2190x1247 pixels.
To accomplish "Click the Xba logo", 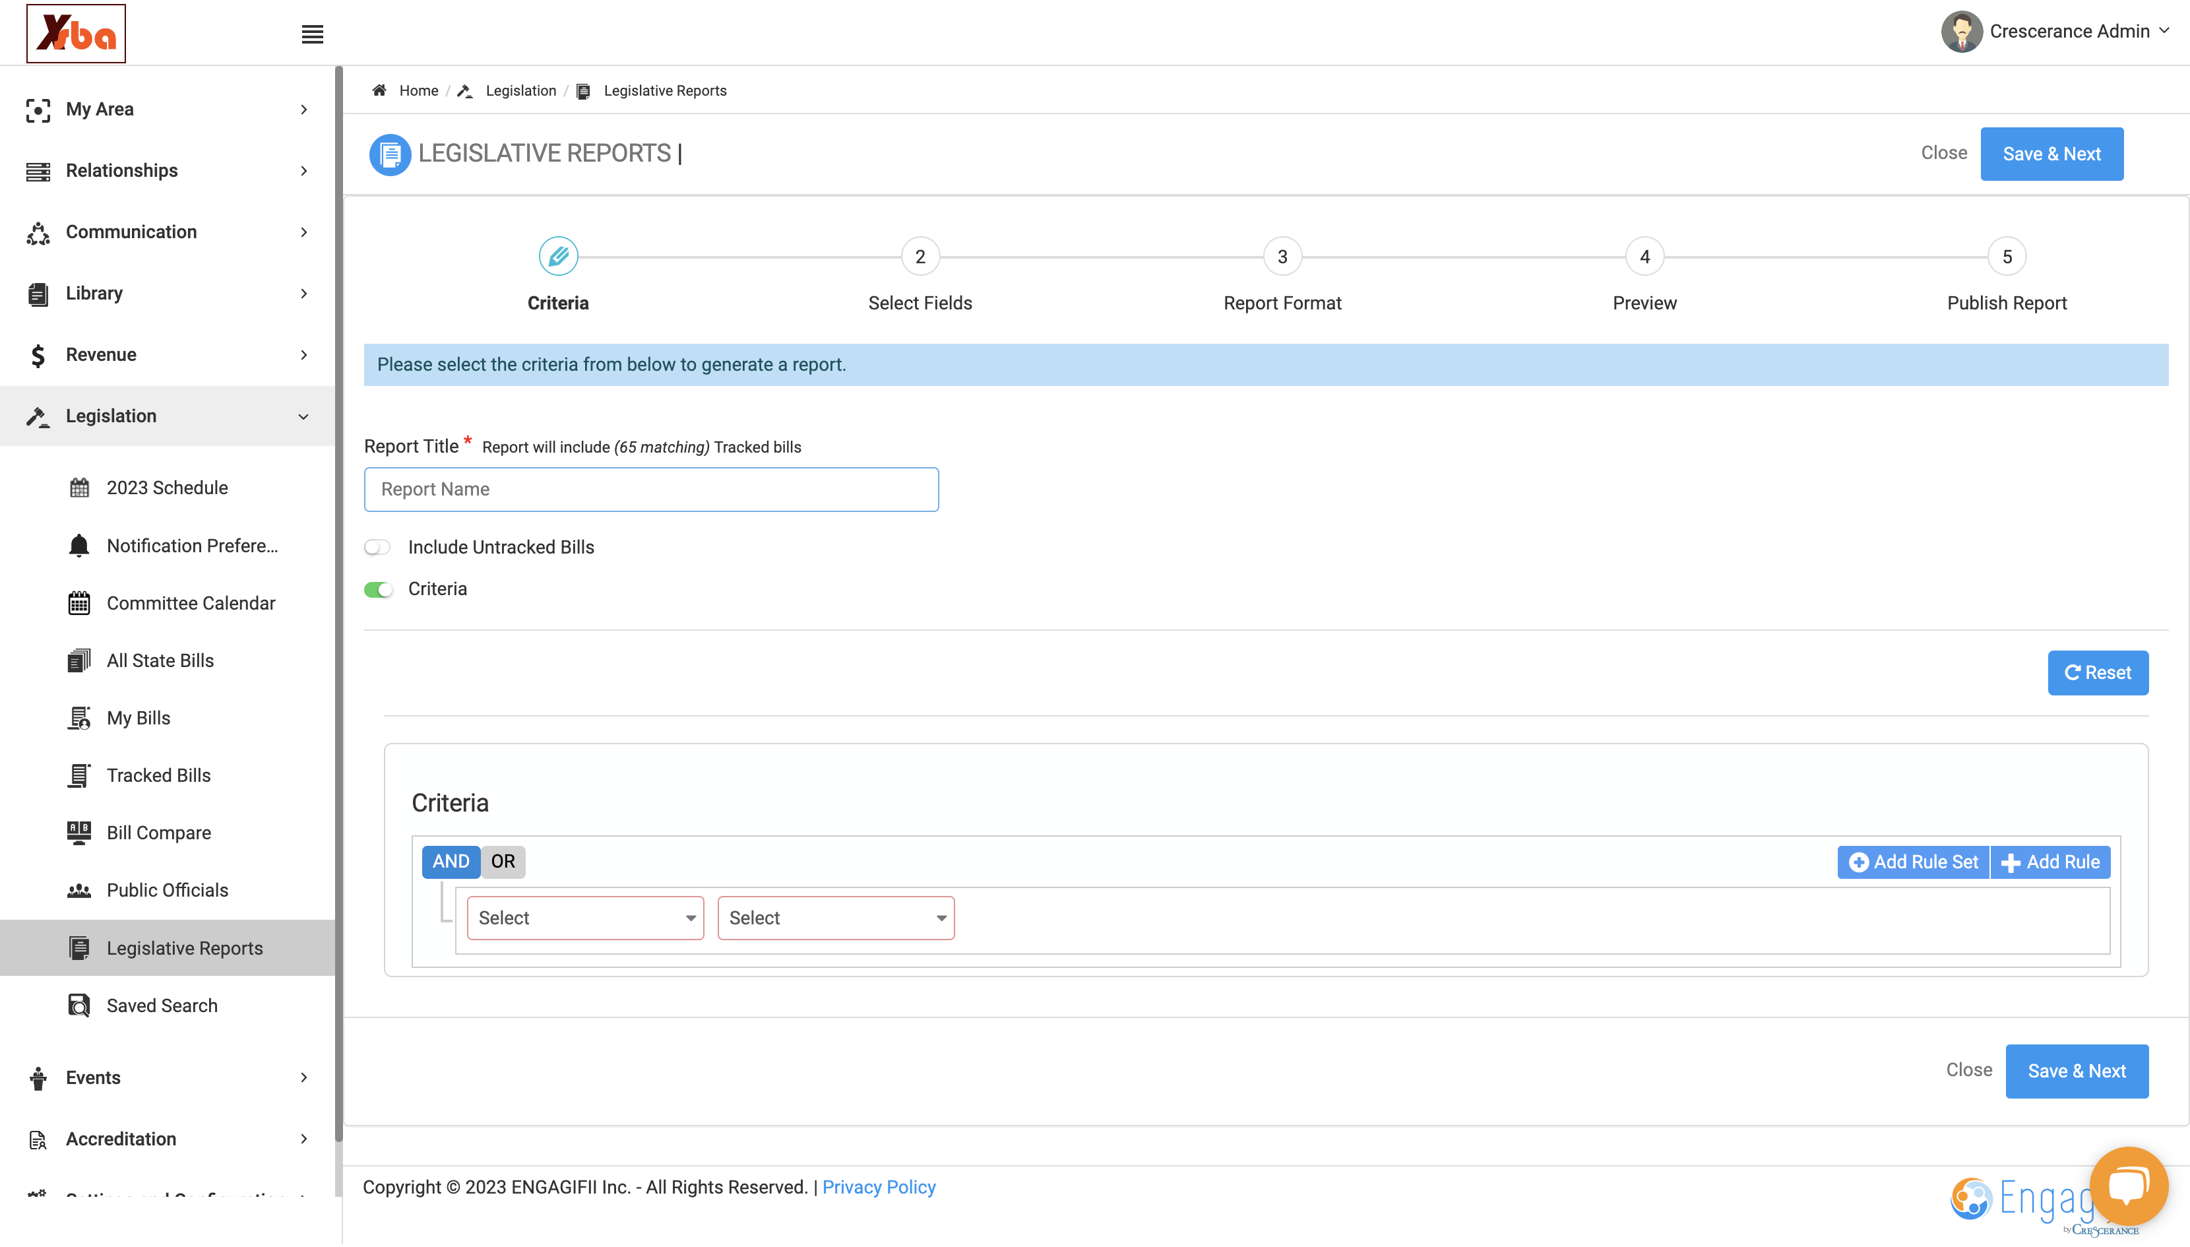I will (x=77, y=34).
